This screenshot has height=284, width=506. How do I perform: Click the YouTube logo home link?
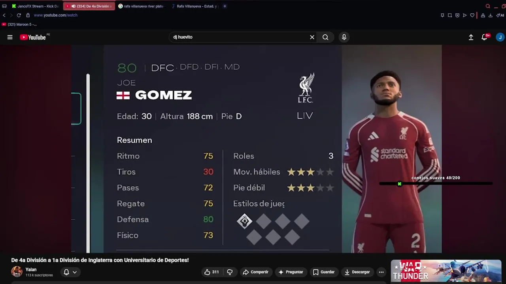tap(33, 37)
